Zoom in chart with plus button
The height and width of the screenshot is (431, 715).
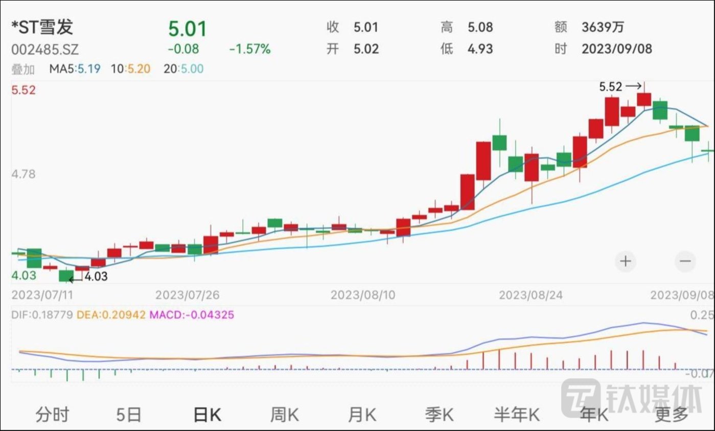[x=626, y=261]
